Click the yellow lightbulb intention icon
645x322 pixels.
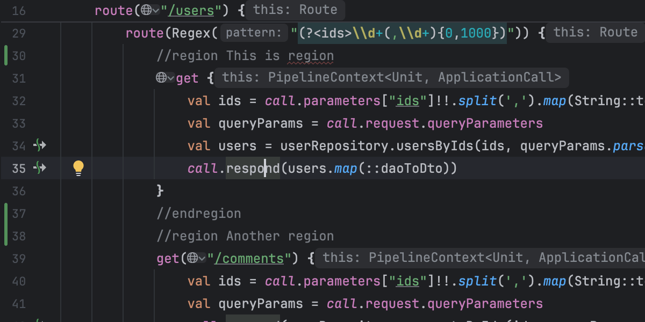coord(78,168)
